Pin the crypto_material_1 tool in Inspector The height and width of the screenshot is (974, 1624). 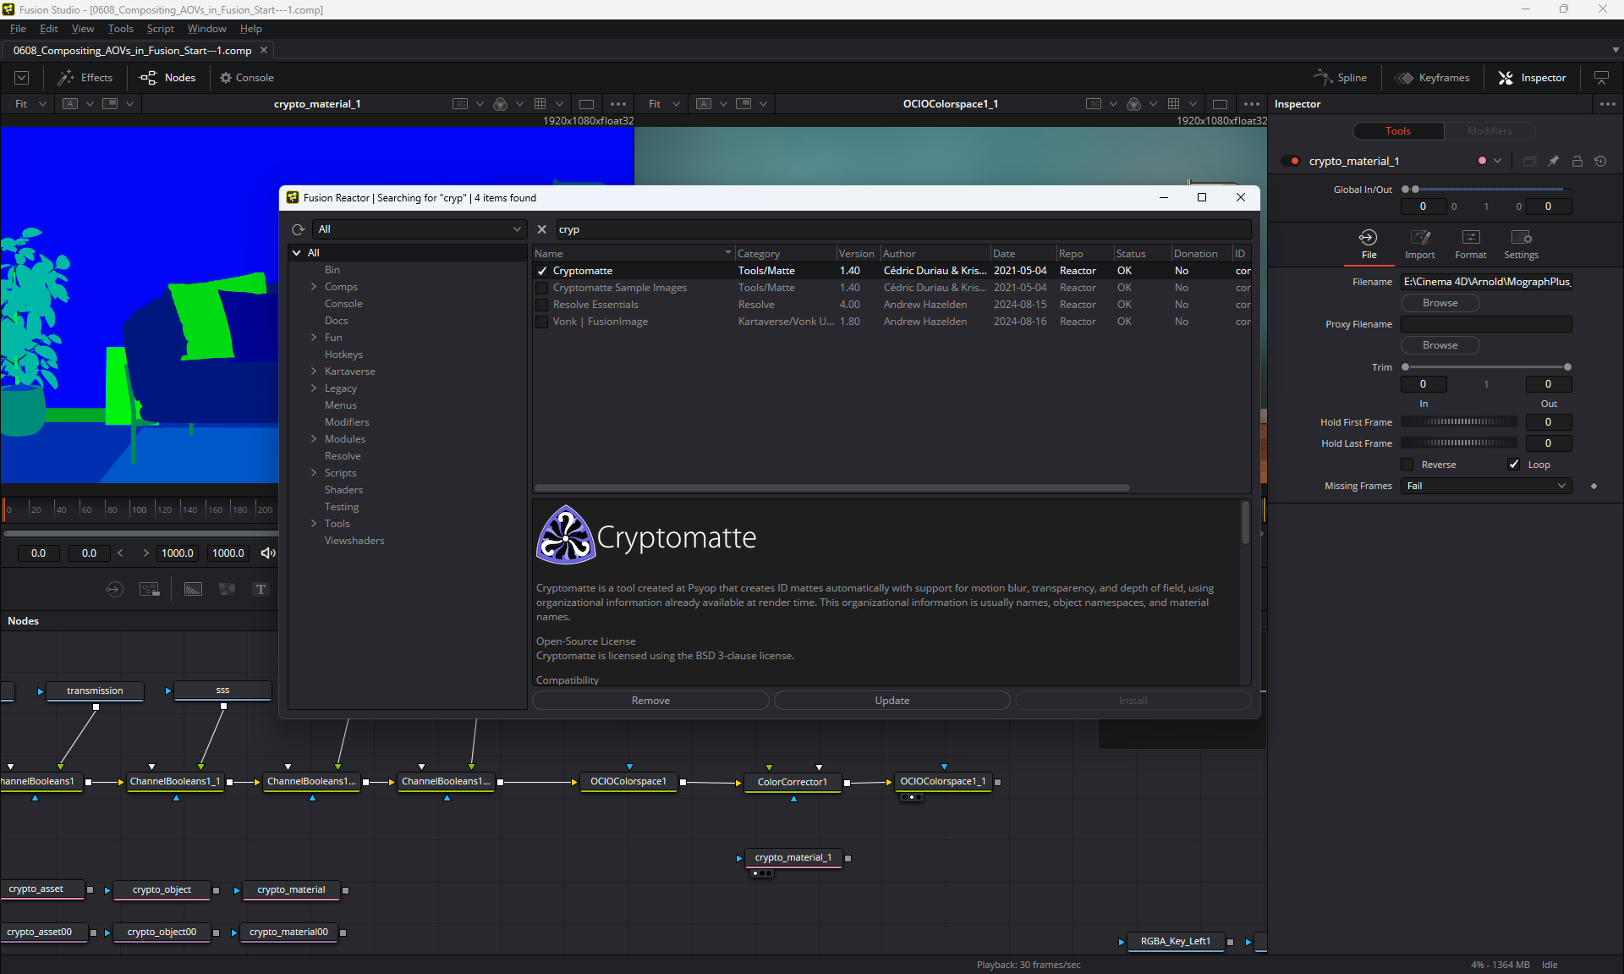[1553, 161]
